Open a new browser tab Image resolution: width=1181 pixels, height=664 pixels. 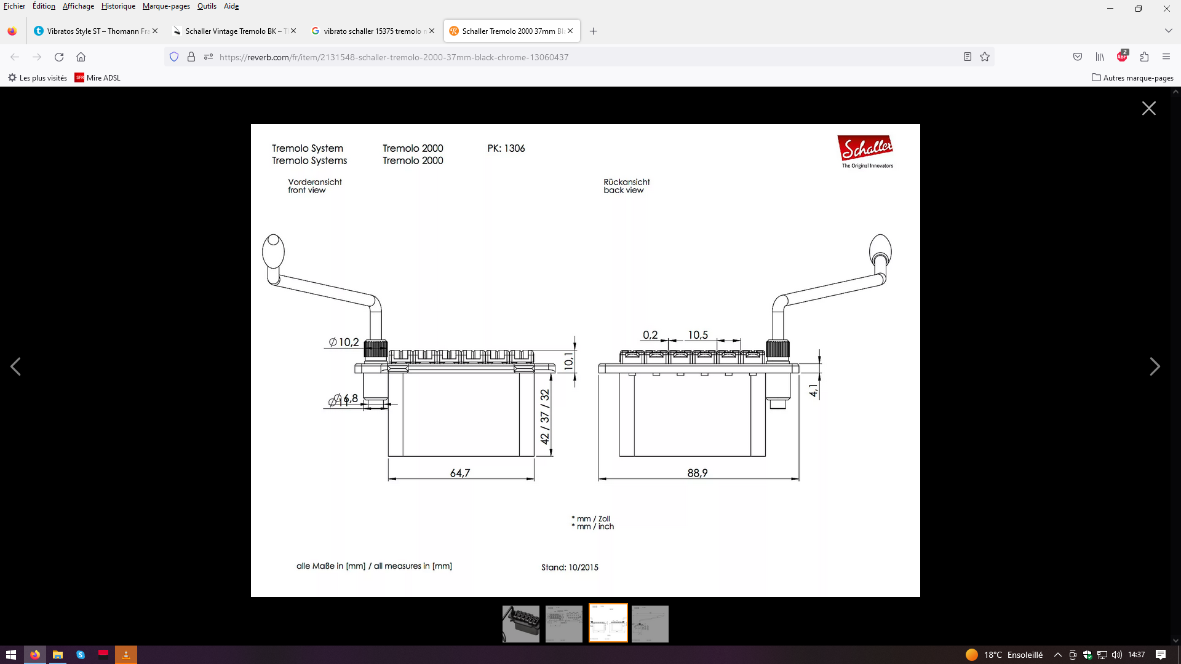tap(593, 31)
